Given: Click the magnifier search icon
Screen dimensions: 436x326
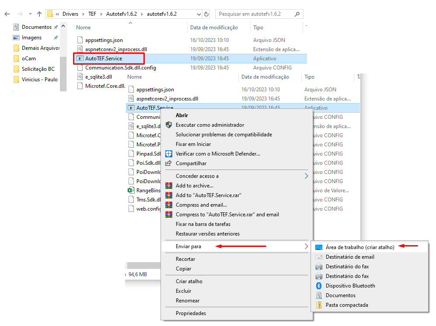Looking at the screenshot, I should (x=297, y=14).
